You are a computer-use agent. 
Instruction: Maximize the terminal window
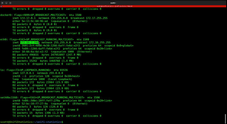(x=10, y=3)
